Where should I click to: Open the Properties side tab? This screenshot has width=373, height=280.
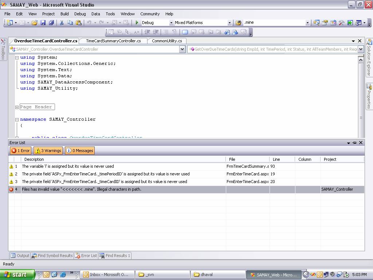(x=369, y=96)
